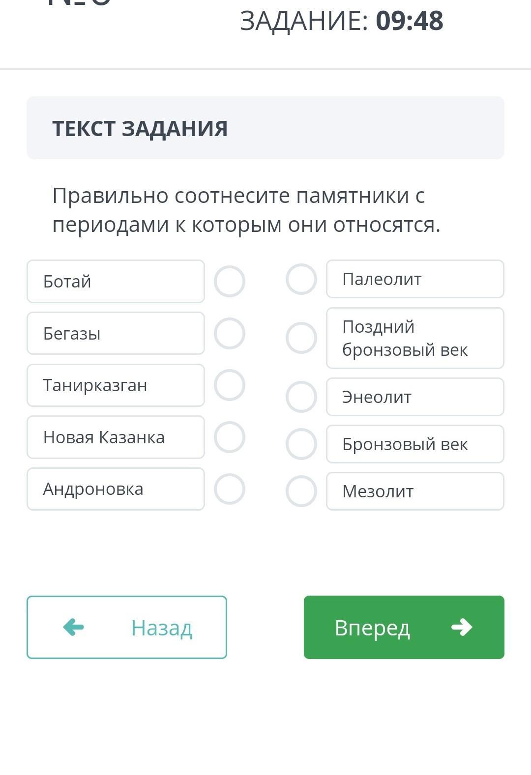Select the radio circle beside Бронзовый век
The height and width of the screenshot is (775, 531).
click(301, 444)
